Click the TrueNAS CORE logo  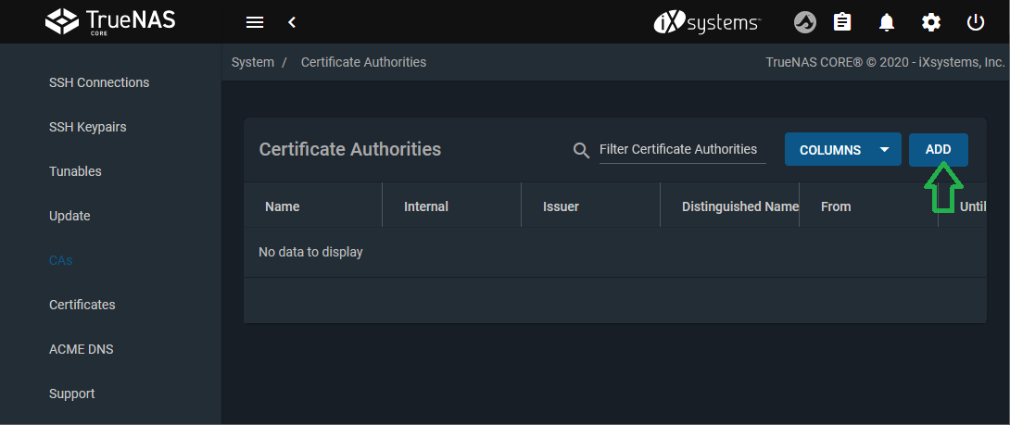coord(110,21)
